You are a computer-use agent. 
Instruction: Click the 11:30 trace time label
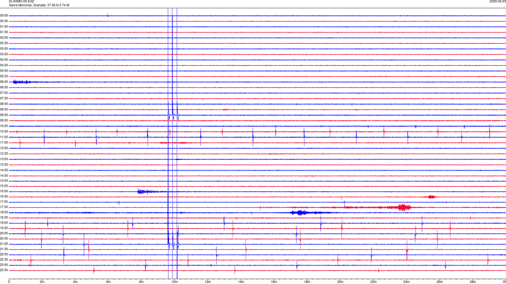tap(4, 143)
